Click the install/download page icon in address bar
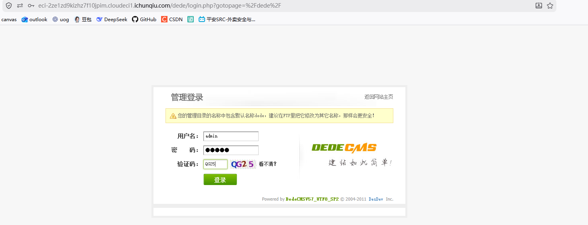The height and width of the screenshot is (225, 588). [x=539, y=6]
